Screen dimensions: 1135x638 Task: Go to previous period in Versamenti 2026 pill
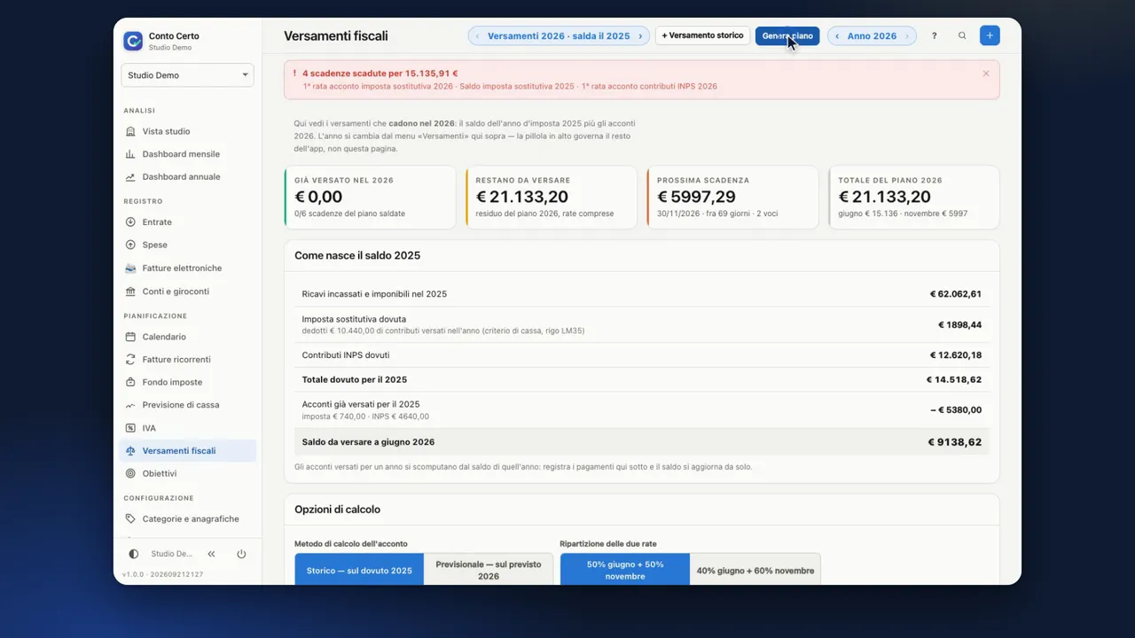(478, 36)
